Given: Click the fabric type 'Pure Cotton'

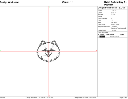Looking at the screenshot, I should [115, 24].
